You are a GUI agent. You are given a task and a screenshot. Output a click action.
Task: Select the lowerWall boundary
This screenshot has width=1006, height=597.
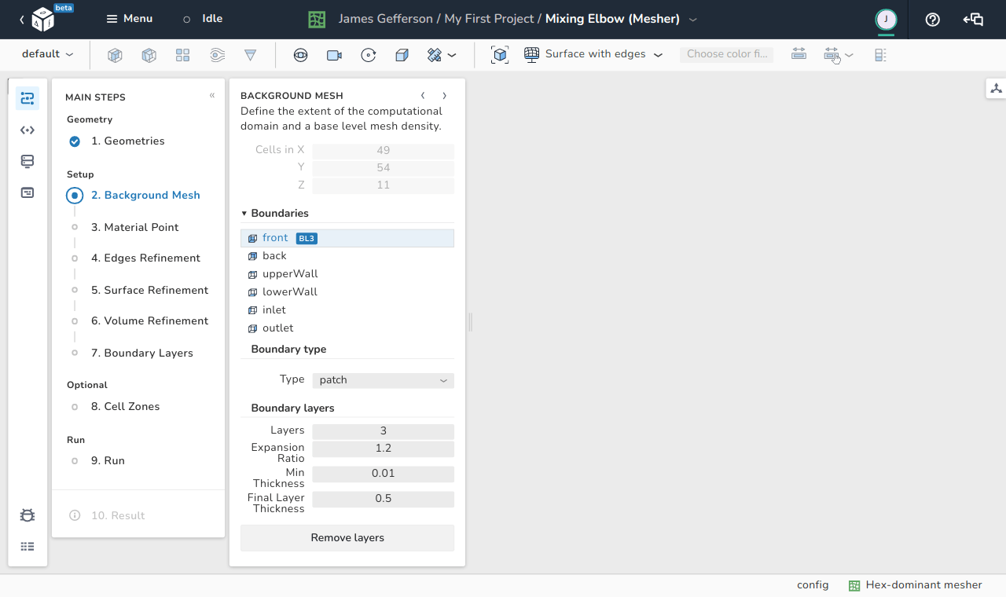pyautogui.click(x=347, y=292)
